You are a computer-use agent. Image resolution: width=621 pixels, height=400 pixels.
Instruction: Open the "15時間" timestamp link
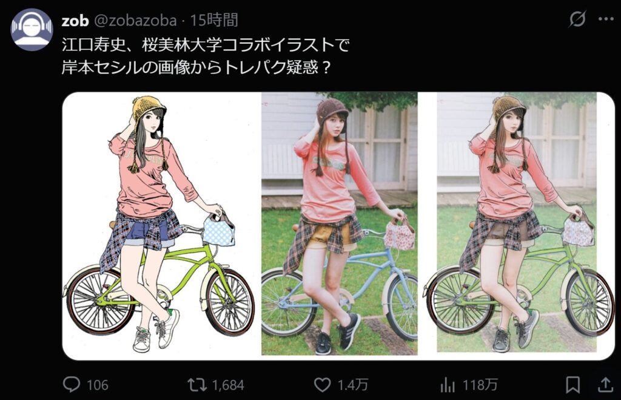tap(214, 20)
